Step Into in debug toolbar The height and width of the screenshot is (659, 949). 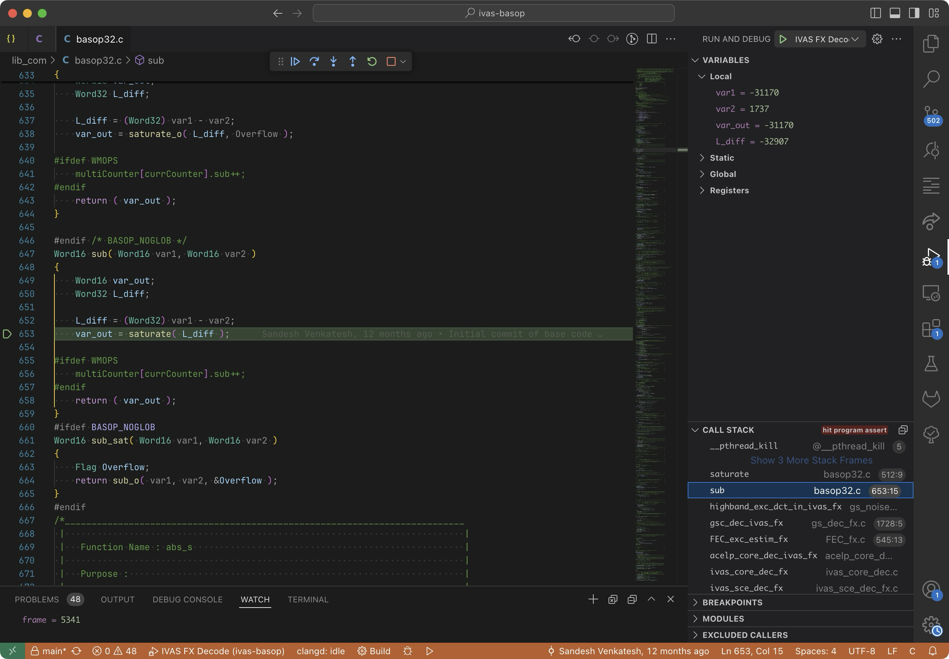point(333,61)
